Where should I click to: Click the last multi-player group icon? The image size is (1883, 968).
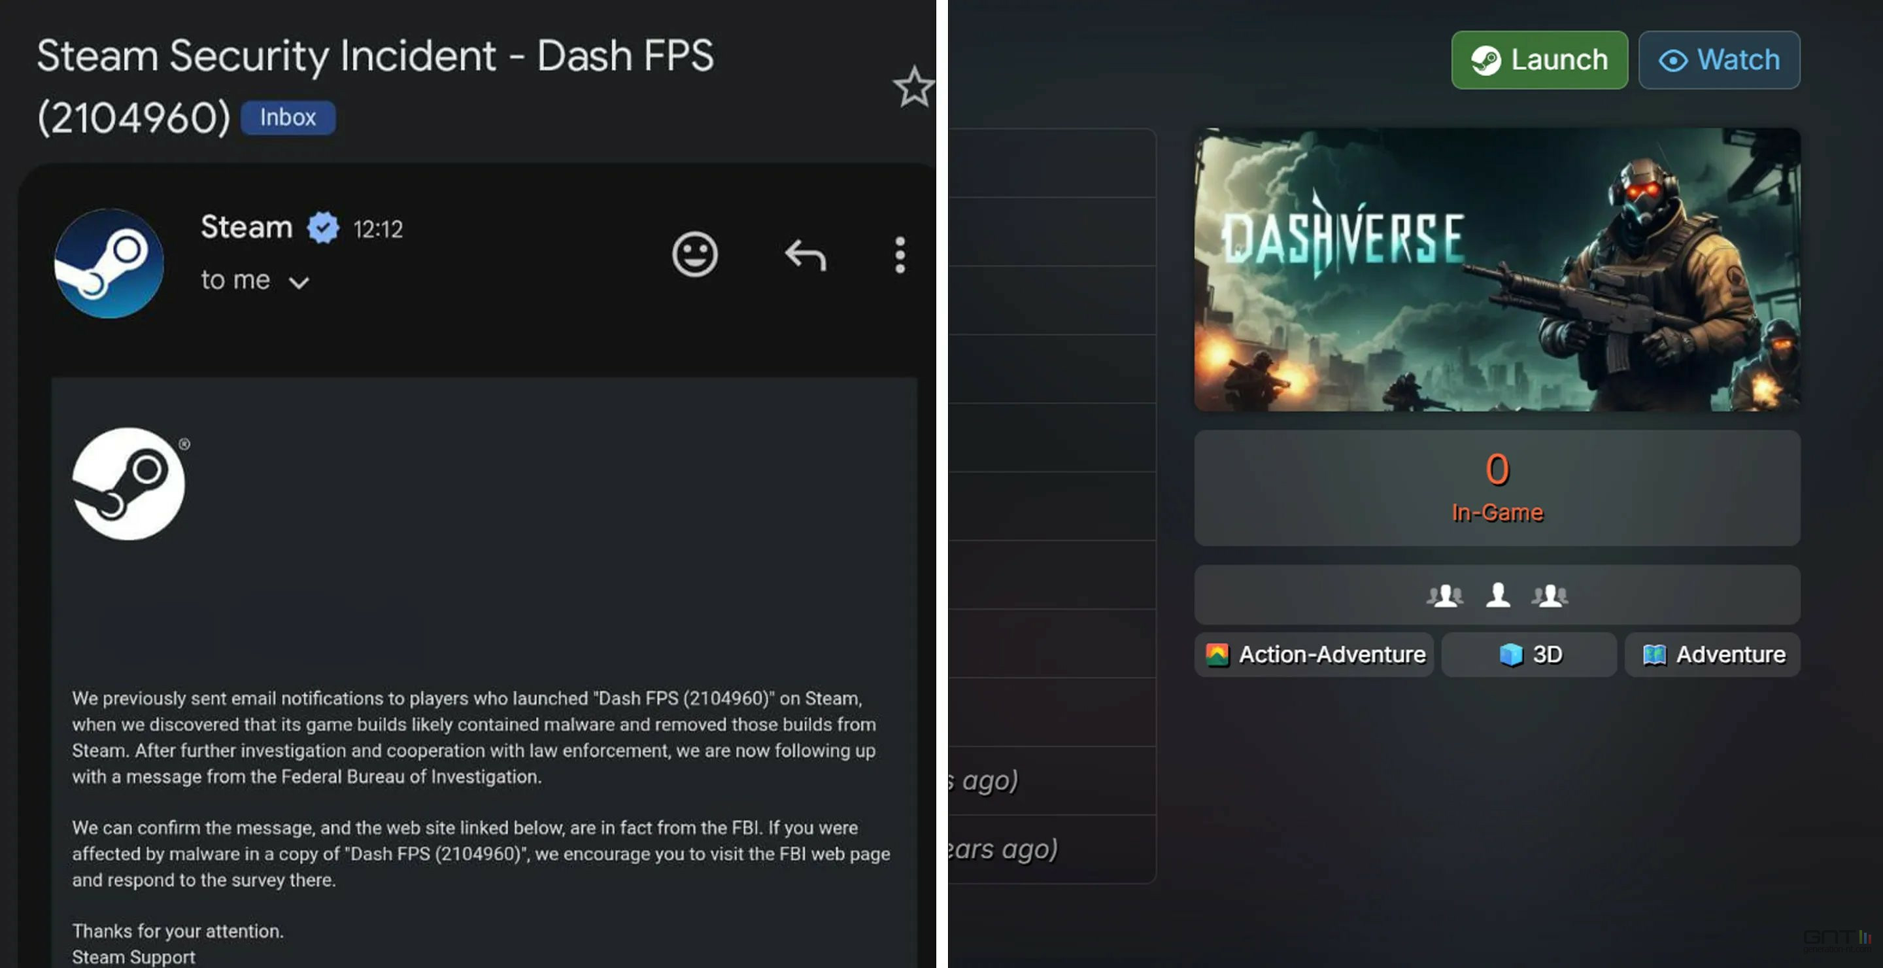click(1549, 595)
